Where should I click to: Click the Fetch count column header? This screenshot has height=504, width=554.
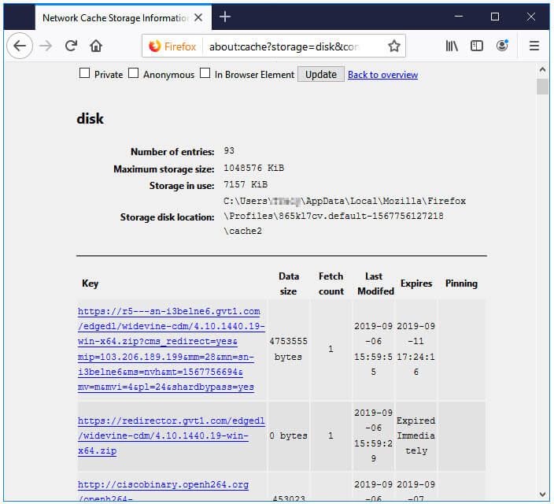click(331, 283)
